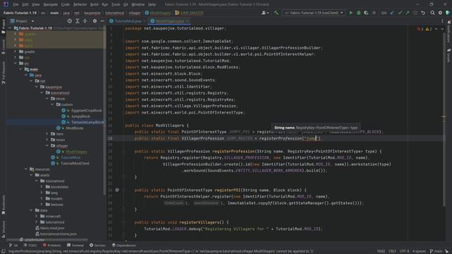Viewport: 452px width, 254px height.
Task: Select TutorialModClient in project tree
Action: point(75,163)
